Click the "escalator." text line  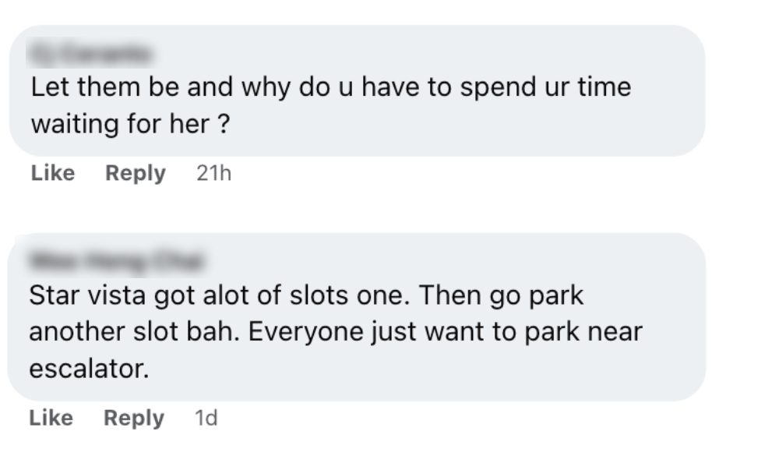coord(88,368)
